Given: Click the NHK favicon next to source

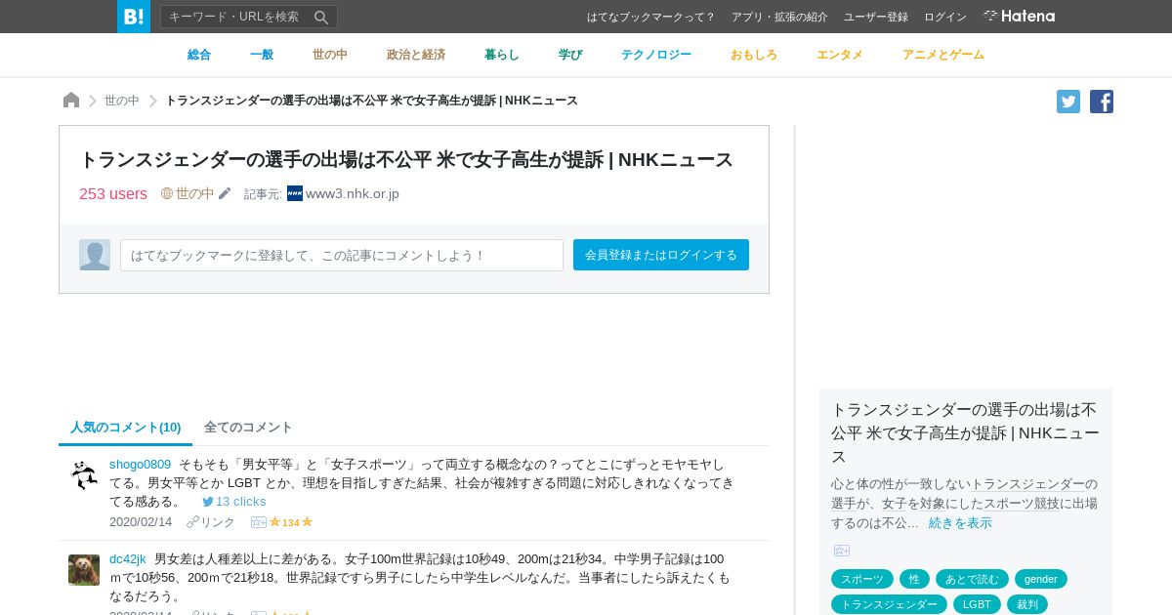Looking at the screenshot, I should (x=295, y=193).
